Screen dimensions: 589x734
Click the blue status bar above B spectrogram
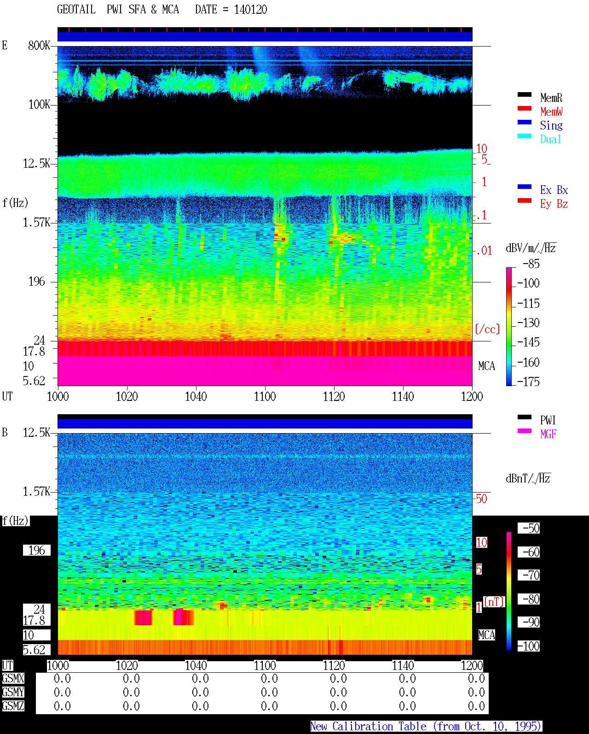pyautogui.click(x=265, y=423)
